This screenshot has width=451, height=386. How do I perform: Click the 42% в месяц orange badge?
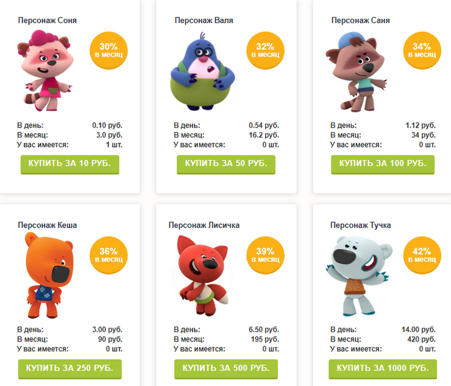pos(422,256)
